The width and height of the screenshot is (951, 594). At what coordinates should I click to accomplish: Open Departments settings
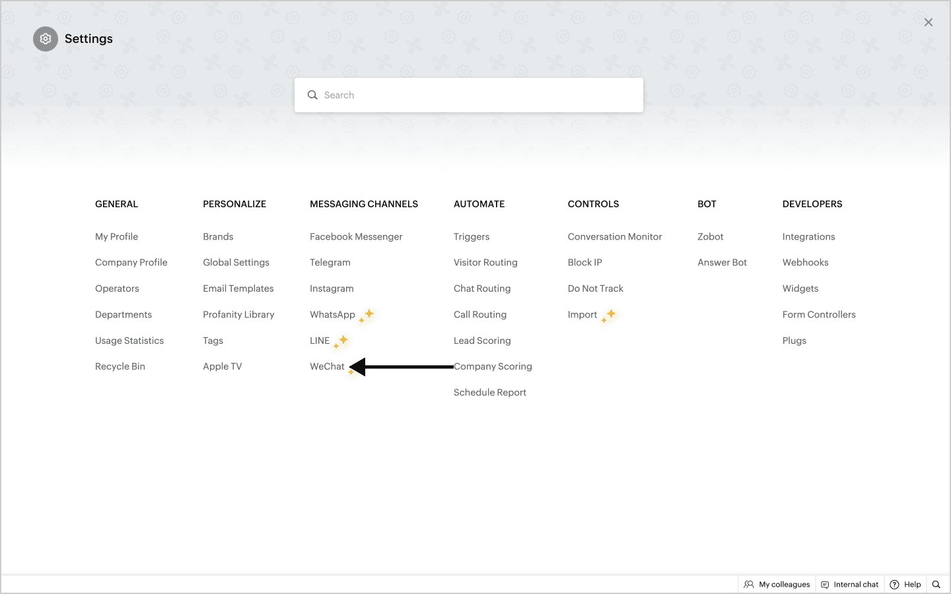tap(123, 315)
